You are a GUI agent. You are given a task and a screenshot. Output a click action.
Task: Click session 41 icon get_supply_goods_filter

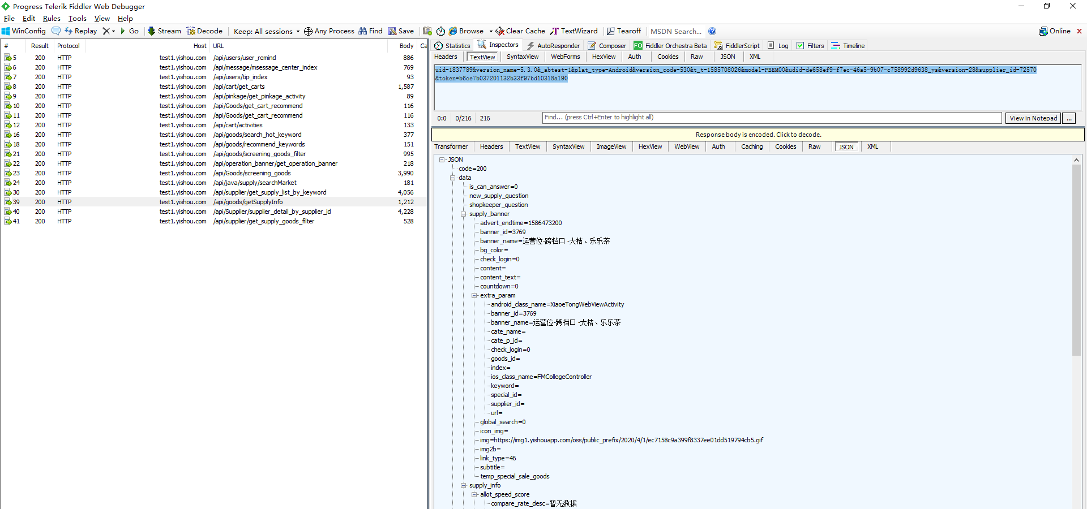pyautogui.click(x=8, y=221)
